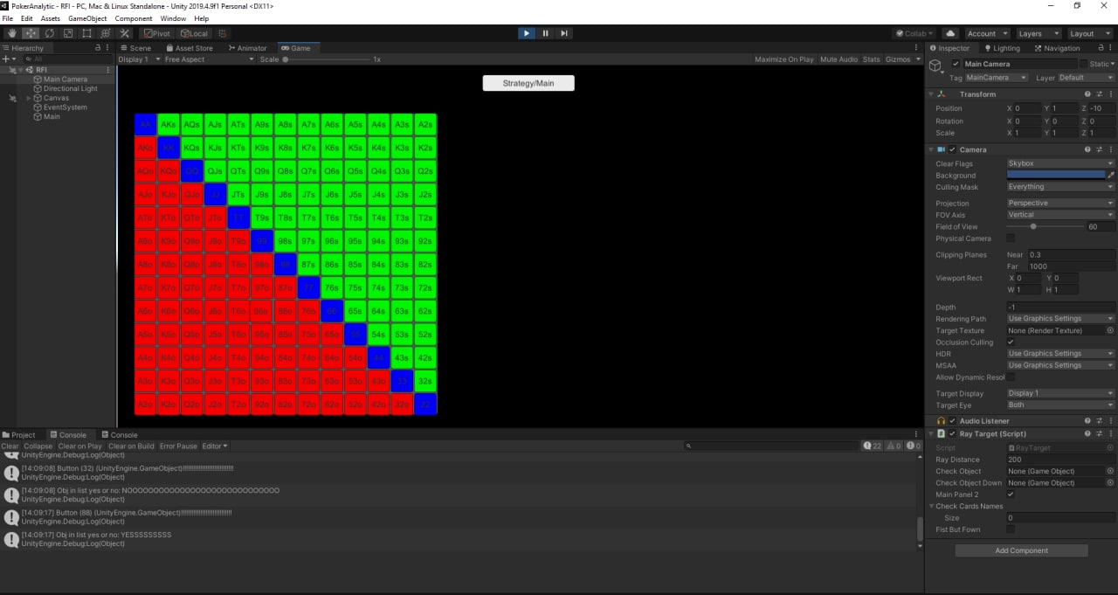Toggle Fist But Fown checkbox
Screen dimensions: 1118x595
(1011, 529)
